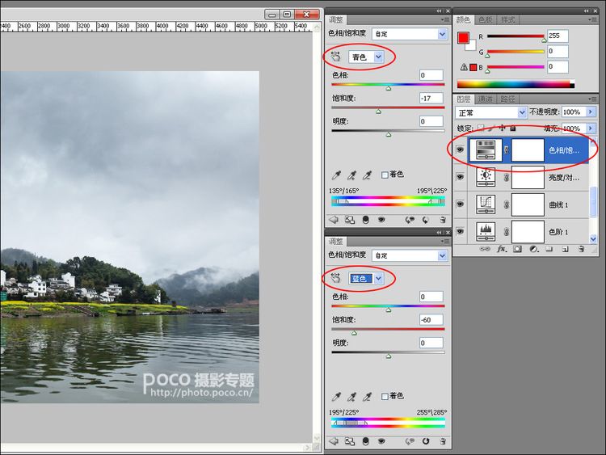This screenshot has width=606, height=455.
Task: Clip adjustment to layer in Blues panel
Action: click(x=365, y=441)
